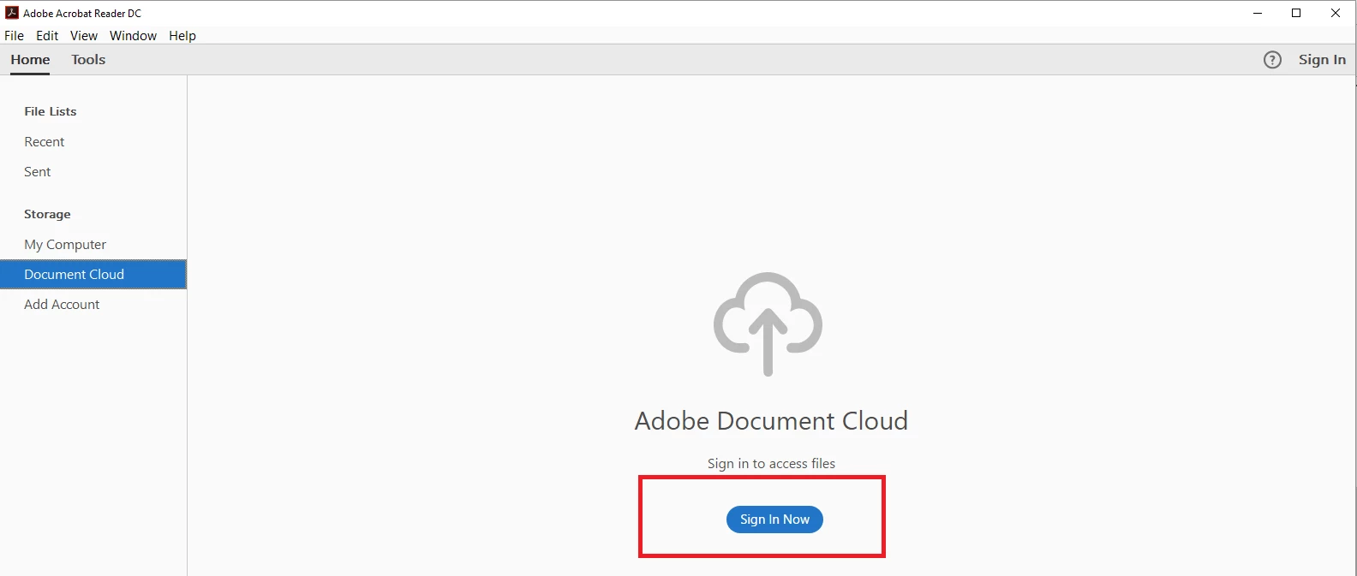Click the Adobe Acrobat logo in title bar

(x=12, y=13)
